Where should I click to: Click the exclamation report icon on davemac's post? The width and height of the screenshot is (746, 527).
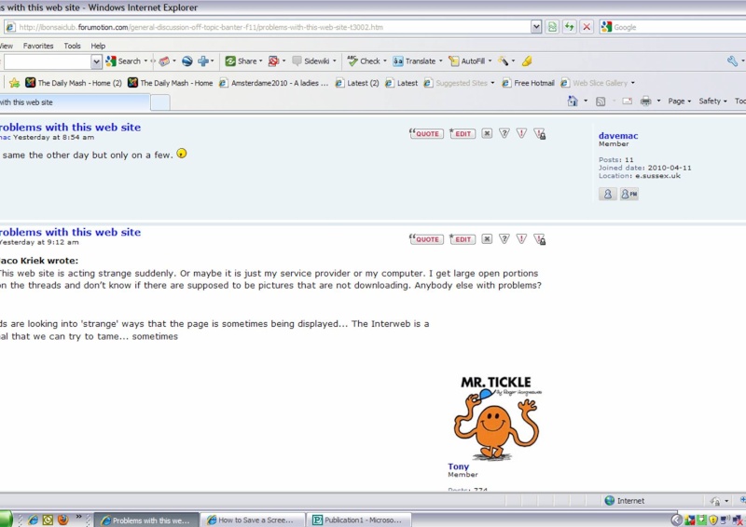coord(522,133)
